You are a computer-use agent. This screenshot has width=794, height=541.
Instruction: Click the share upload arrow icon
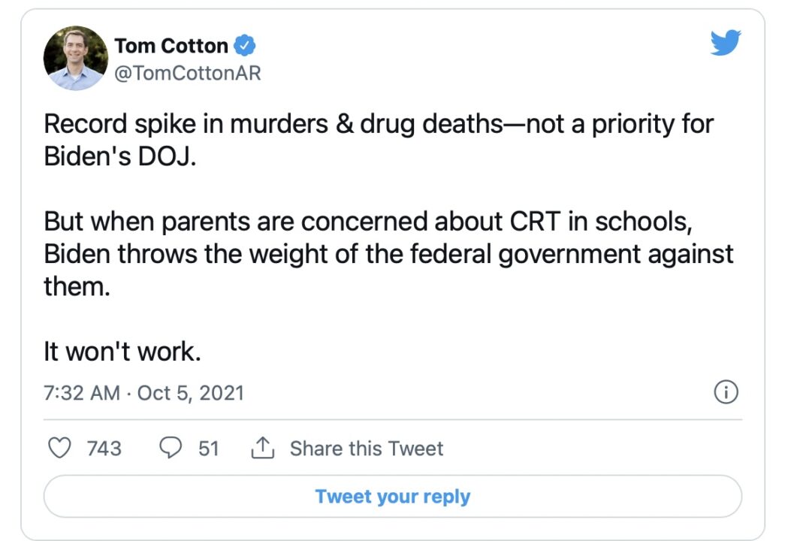click(261, 449)
